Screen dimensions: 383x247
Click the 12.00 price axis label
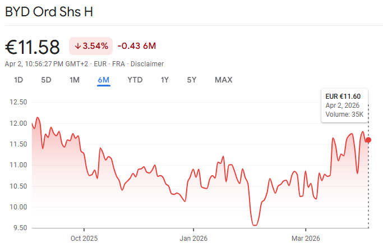[19, 124]
